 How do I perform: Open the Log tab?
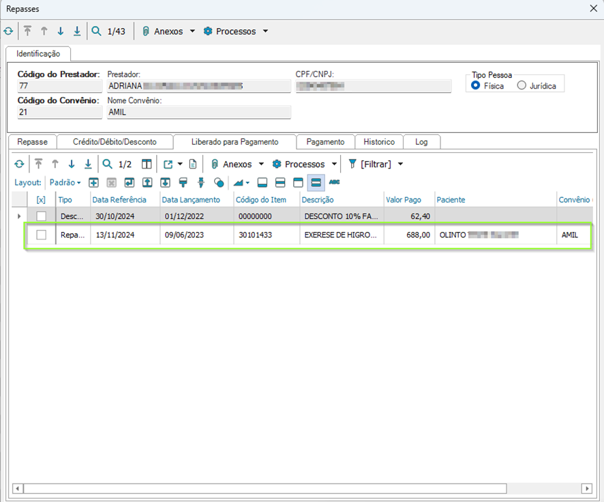tap(421, 142)
